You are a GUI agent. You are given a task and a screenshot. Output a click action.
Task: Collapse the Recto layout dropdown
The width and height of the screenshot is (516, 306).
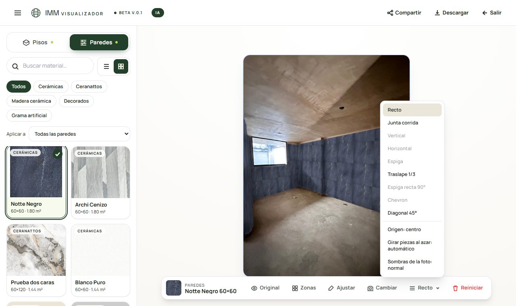click(424, 288)
